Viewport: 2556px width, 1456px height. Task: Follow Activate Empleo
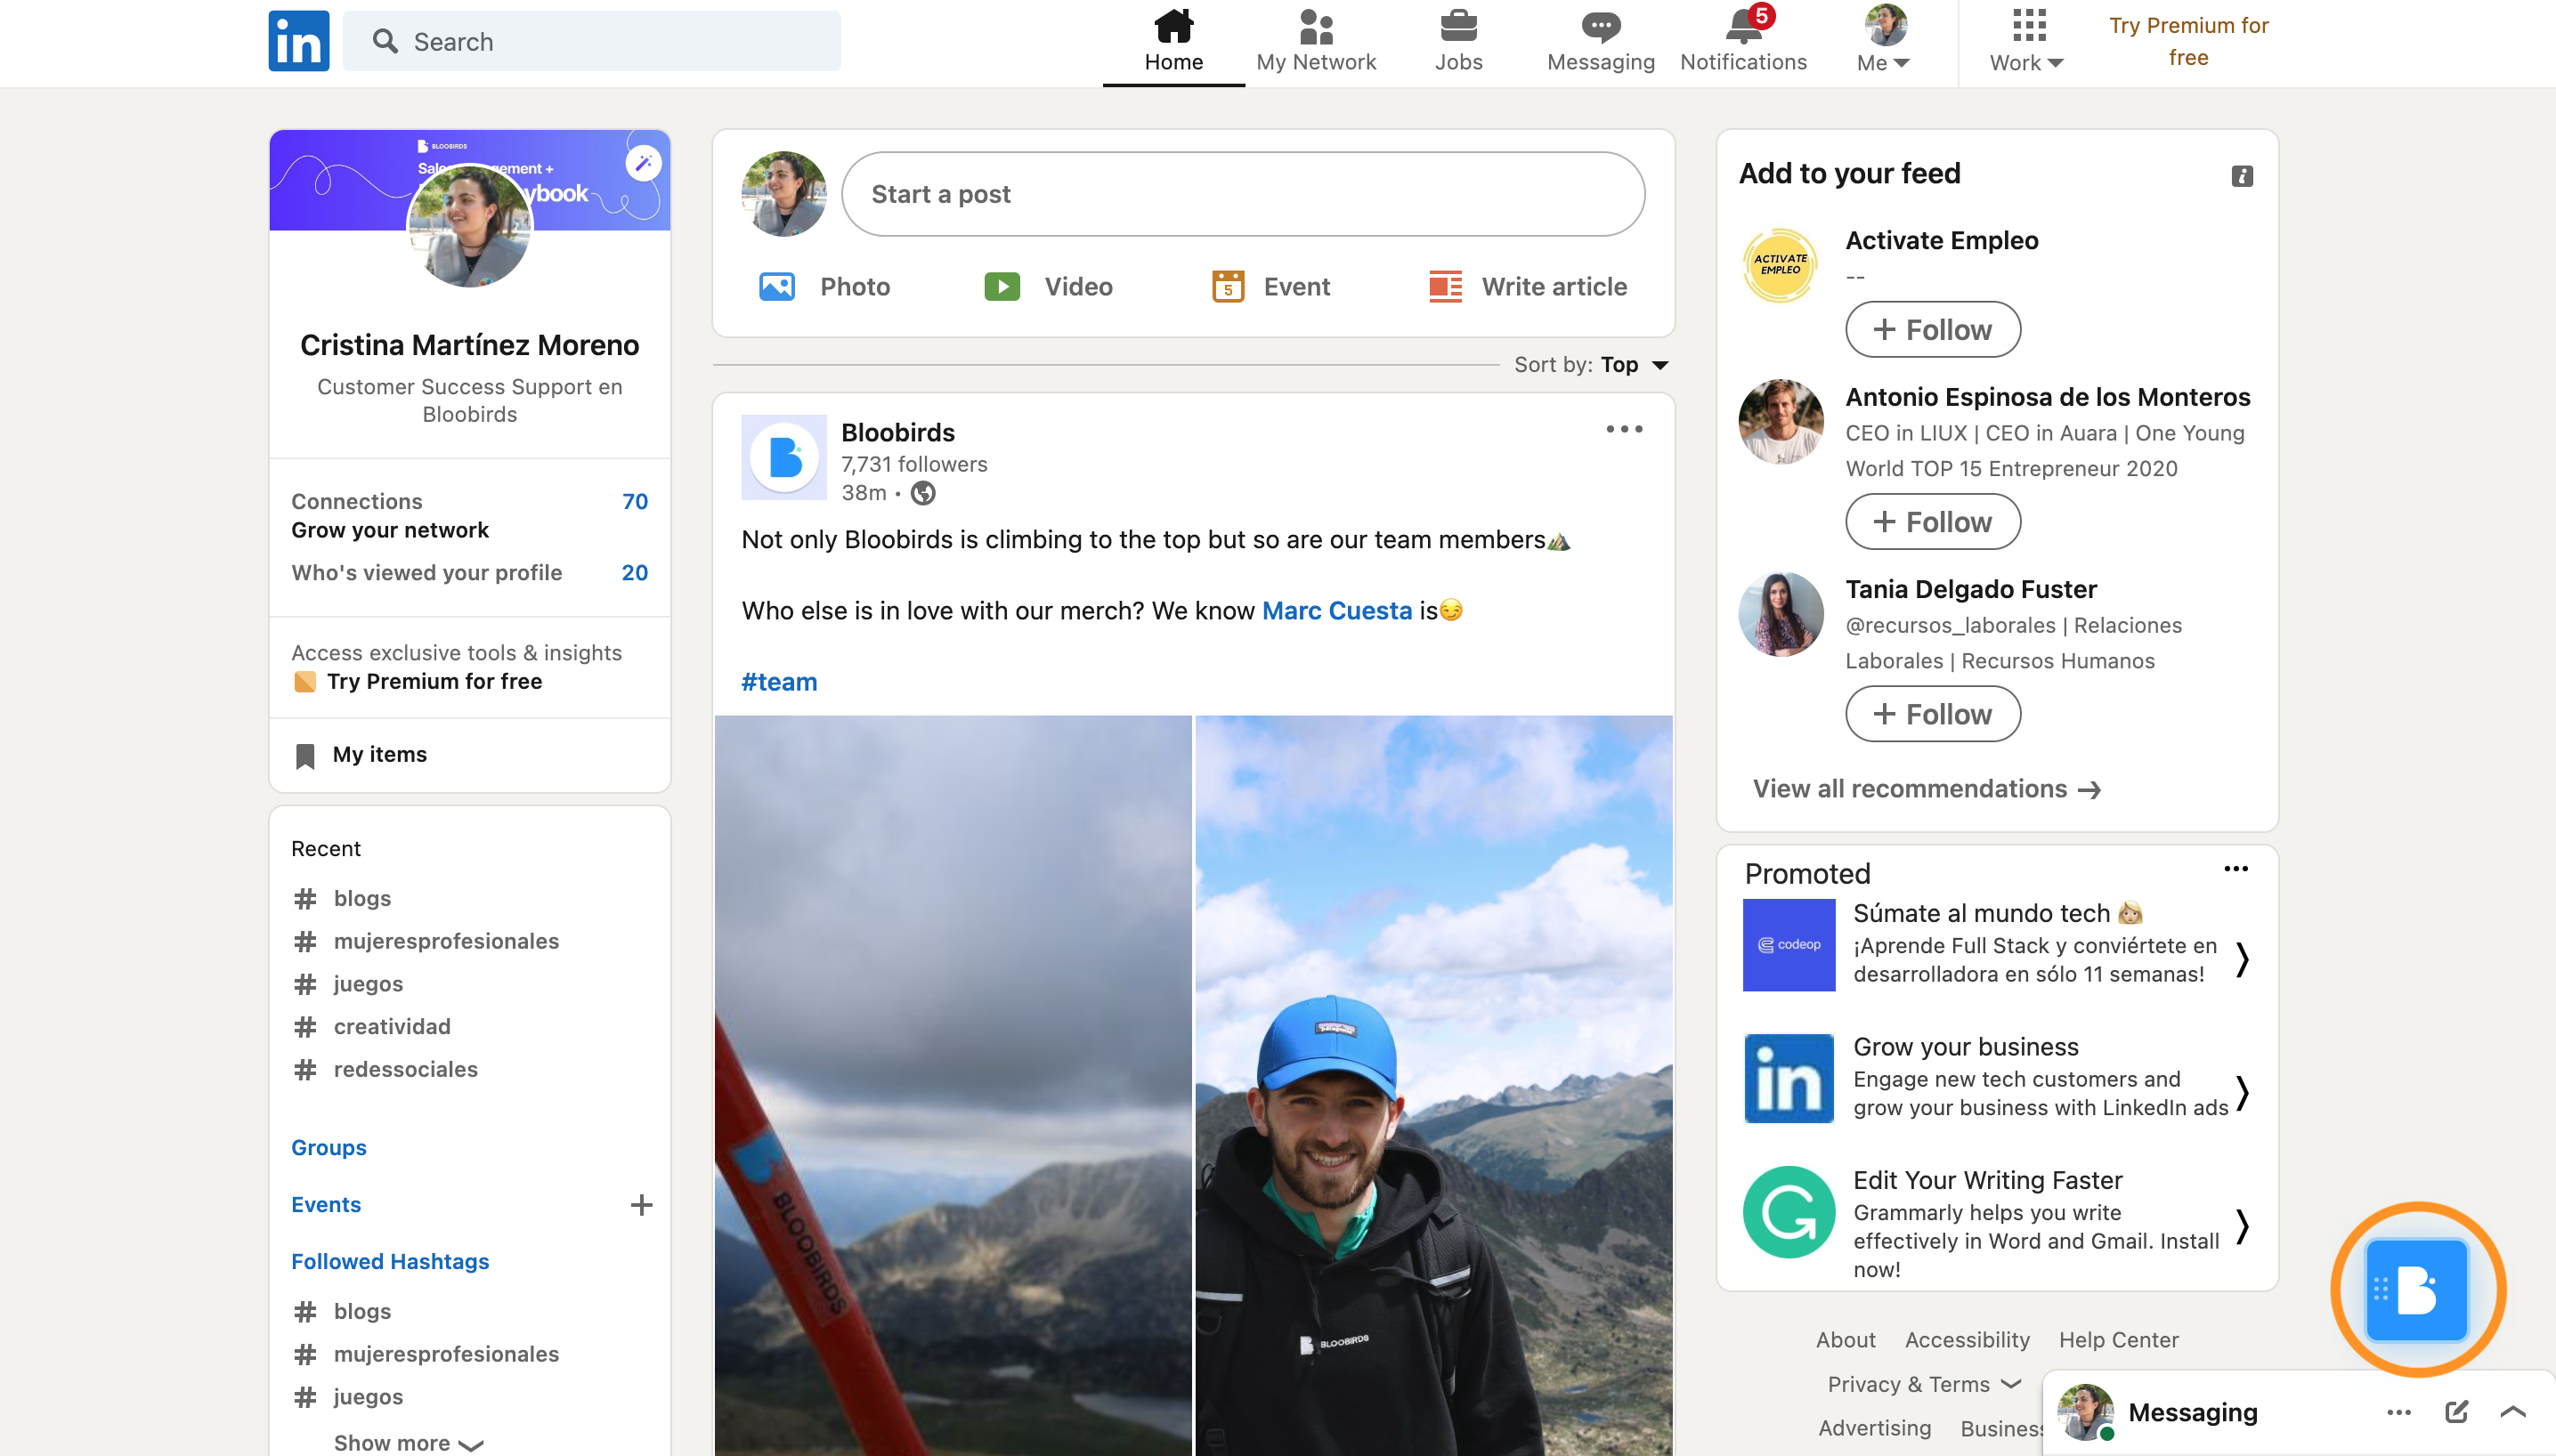(x=1932, y=329)
